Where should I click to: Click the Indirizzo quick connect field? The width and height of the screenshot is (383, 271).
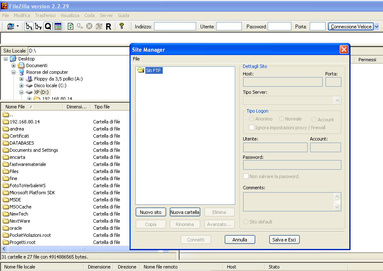[x=175, y=26]
